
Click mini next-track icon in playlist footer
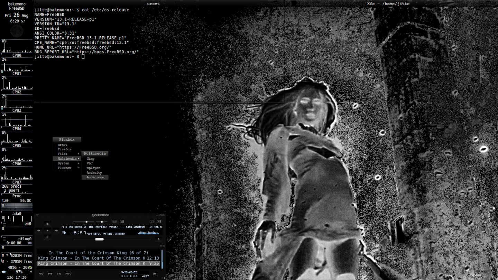pyautogui.click(x=133, y=276)
